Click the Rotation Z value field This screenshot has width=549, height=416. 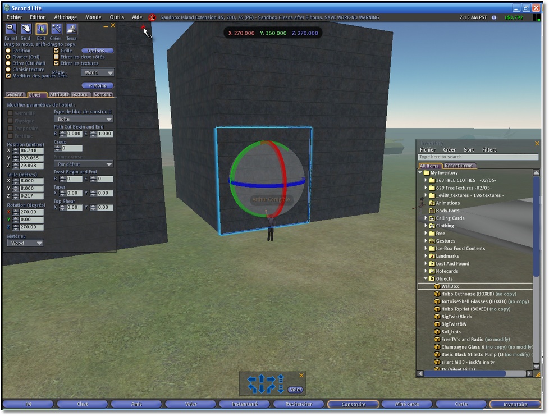[x=31, y=227]
